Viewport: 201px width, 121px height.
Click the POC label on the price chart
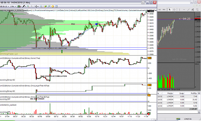73,24
